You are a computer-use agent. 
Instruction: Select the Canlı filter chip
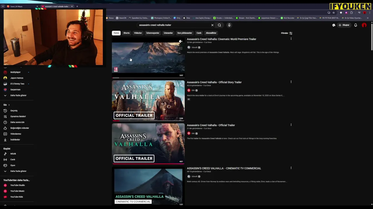(199, 33)
